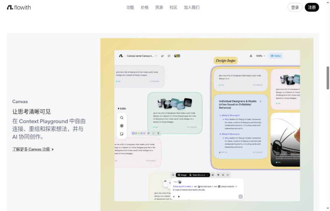The height and width of the screenshot is (211, 330).
Task: Click the 8.88k credits indicator
Action: (x=122, y=109)
